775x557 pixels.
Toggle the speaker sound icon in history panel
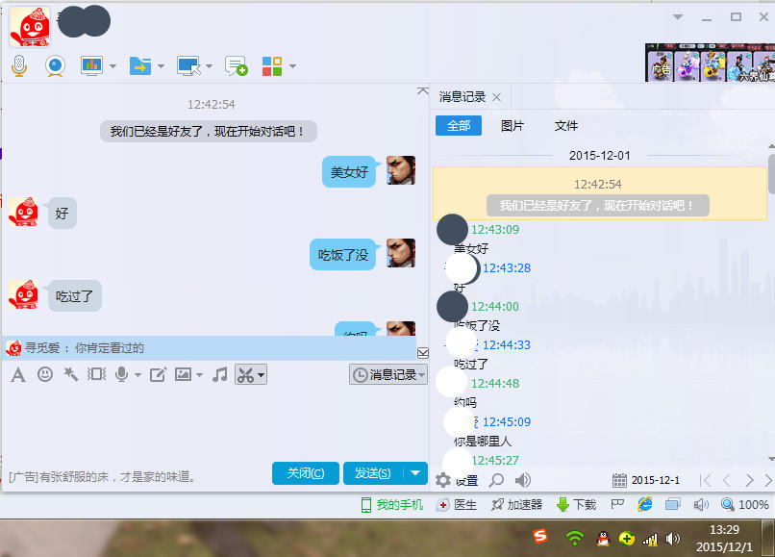tap(523, 479)
